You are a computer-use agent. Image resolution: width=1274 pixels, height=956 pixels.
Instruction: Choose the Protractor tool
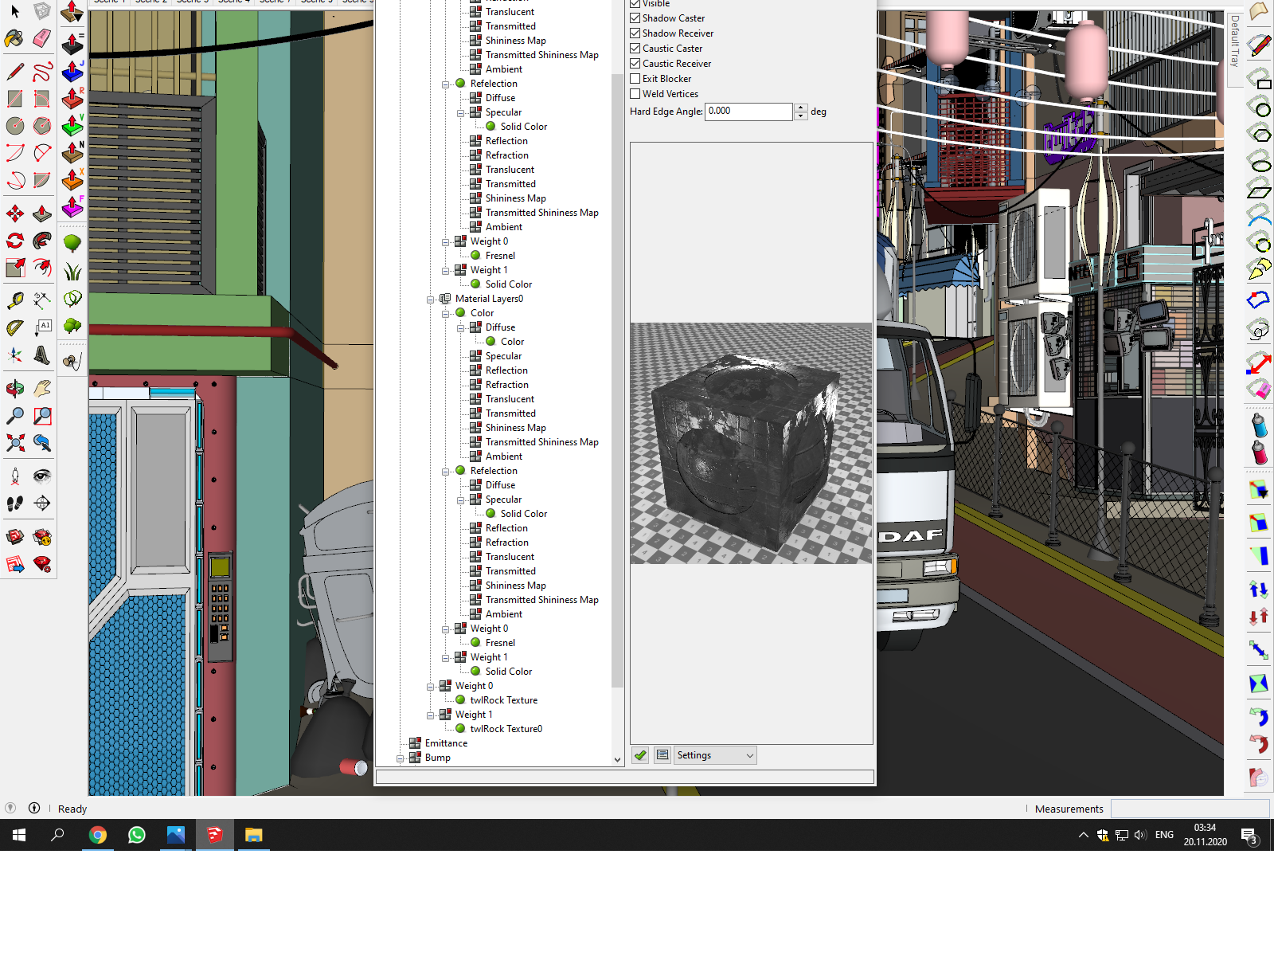pyautogui.click(x=15, y=328)
